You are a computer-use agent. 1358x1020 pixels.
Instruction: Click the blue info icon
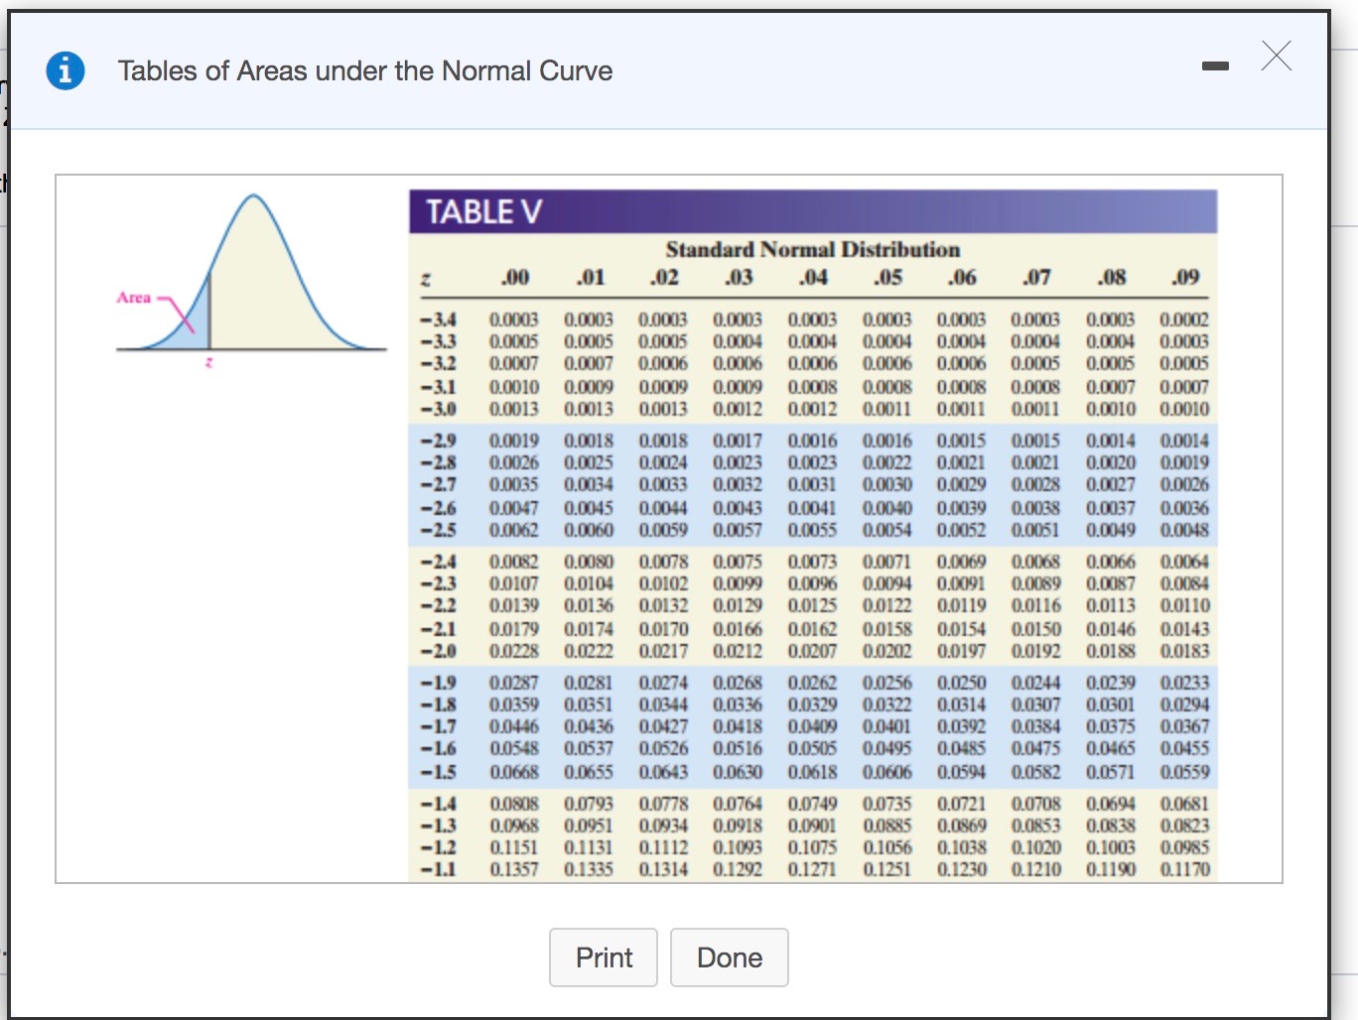(x=66, y=70)
